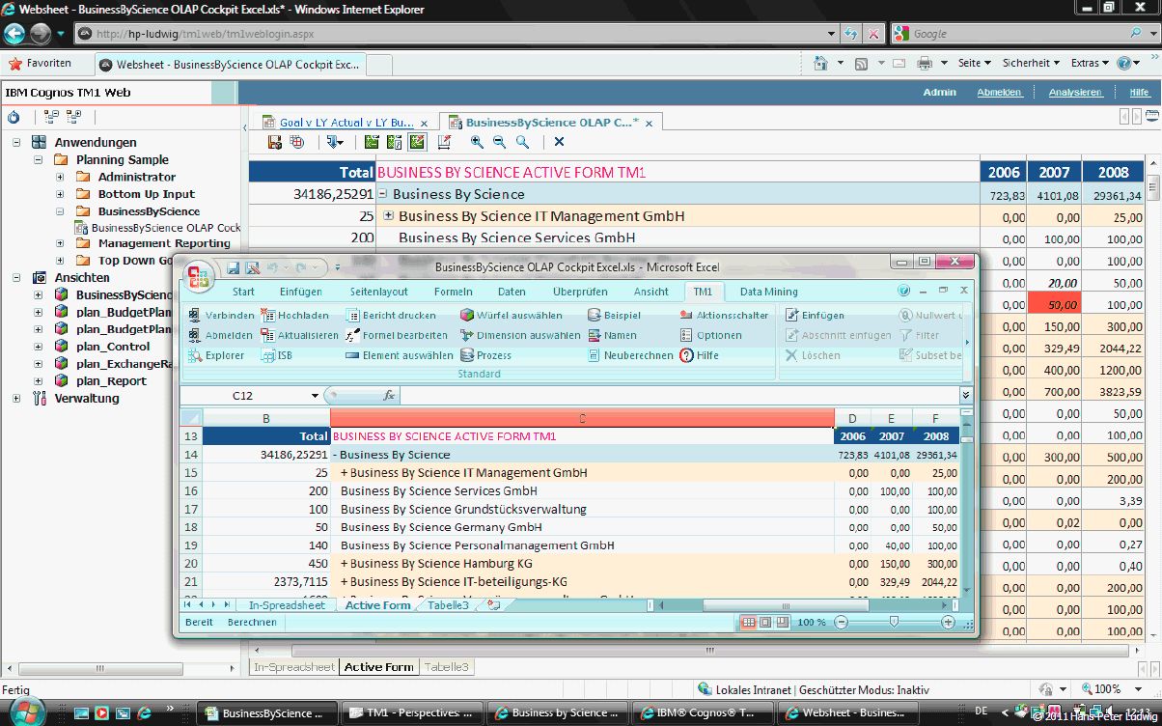Collapse the Business By Science row in websheet
The image size is (1162, 726).
click(383, 194)
